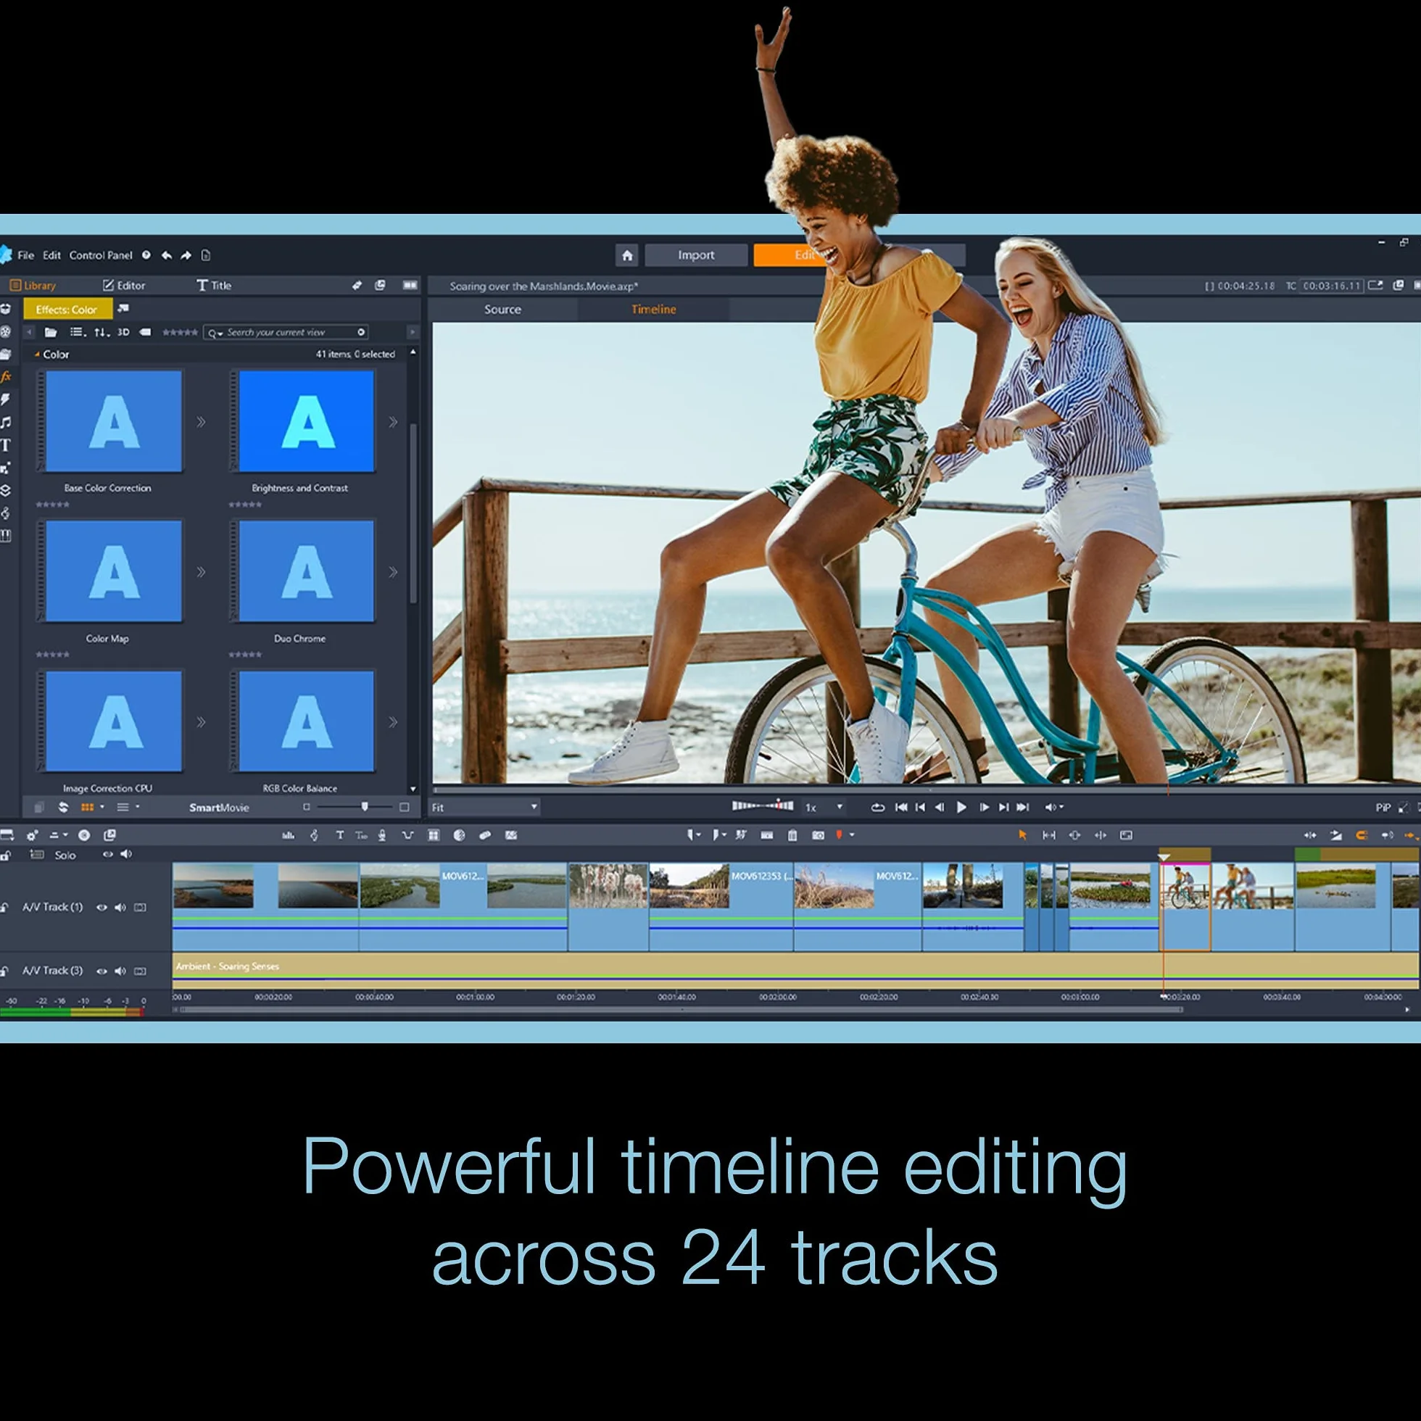This screenshot has height=1421, width=1421.
Task: Click the Play button under the preview
Action: [961, 808]
